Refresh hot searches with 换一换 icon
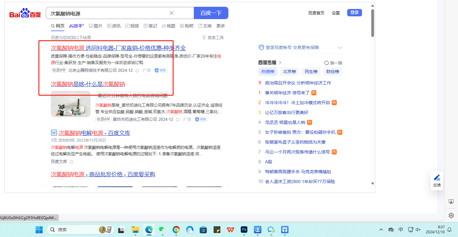This screenshot has height=237, width=458. (327, 63)
